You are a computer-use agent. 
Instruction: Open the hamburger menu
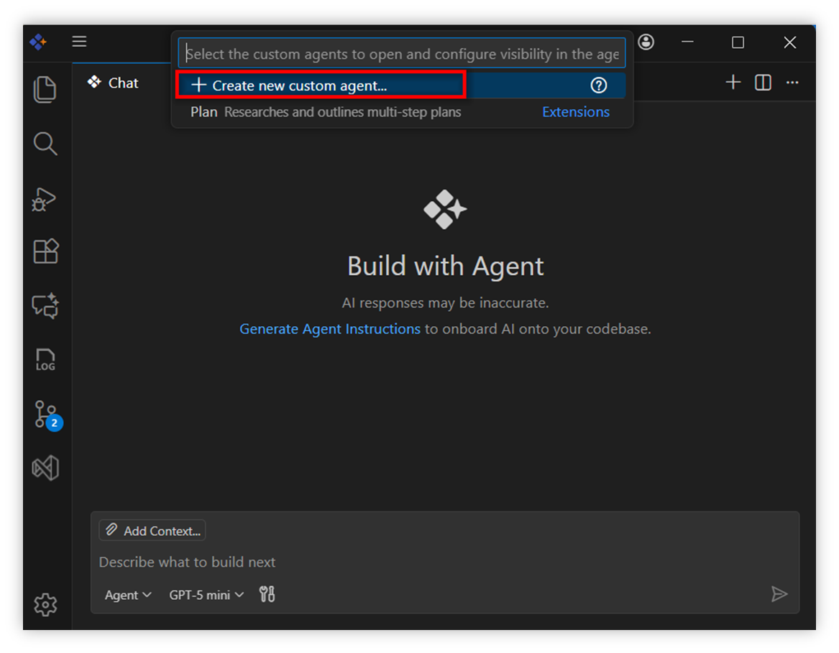tap(79, 42)
